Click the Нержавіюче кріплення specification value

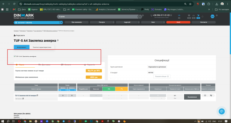[157, 67]
